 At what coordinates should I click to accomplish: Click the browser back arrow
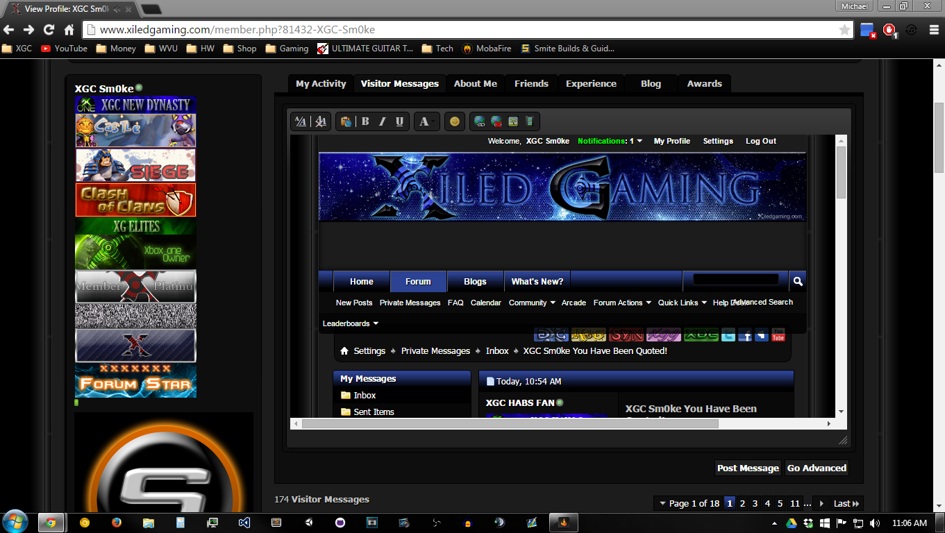(x=9, y=30)
